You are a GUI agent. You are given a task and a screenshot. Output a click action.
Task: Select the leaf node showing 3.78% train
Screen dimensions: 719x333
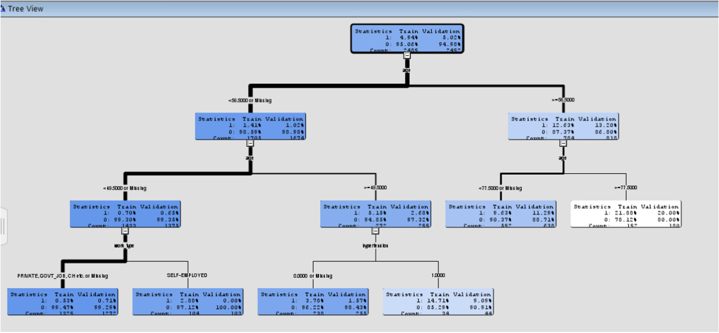tap(313, 301)
